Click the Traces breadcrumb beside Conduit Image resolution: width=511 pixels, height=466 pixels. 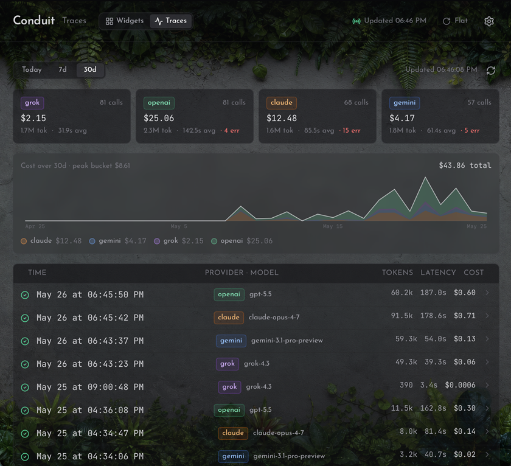[x=74, y=21]
